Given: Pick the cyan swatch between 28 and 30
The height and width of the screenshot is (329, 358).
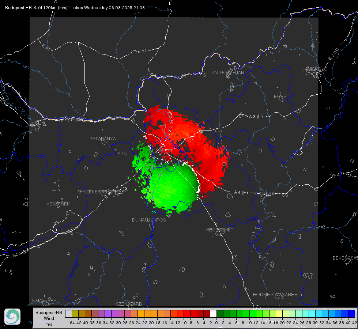Looking at the screenshot, I should [312, 314].
